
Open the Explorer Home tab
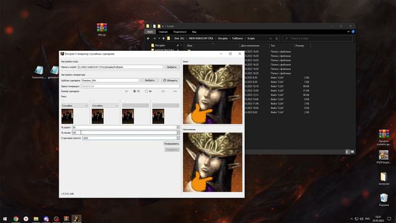[163, 32]
